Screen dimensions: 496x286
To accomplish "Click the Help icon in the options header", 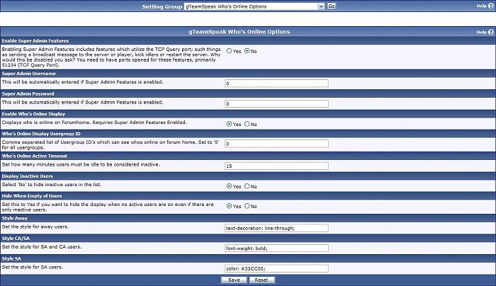I will 490,33.
